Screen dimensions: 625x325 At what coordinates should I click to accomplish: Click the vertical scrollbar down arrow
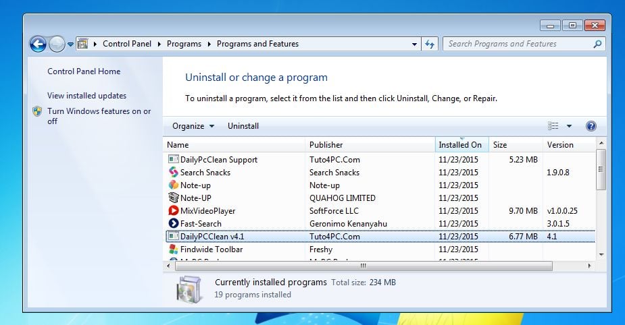[x=601, y=255]
